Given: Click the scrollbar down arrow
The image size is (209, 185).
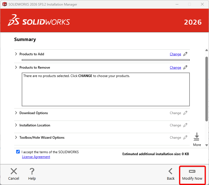Looking at the screenshot, I should click(x=206, y=145).
